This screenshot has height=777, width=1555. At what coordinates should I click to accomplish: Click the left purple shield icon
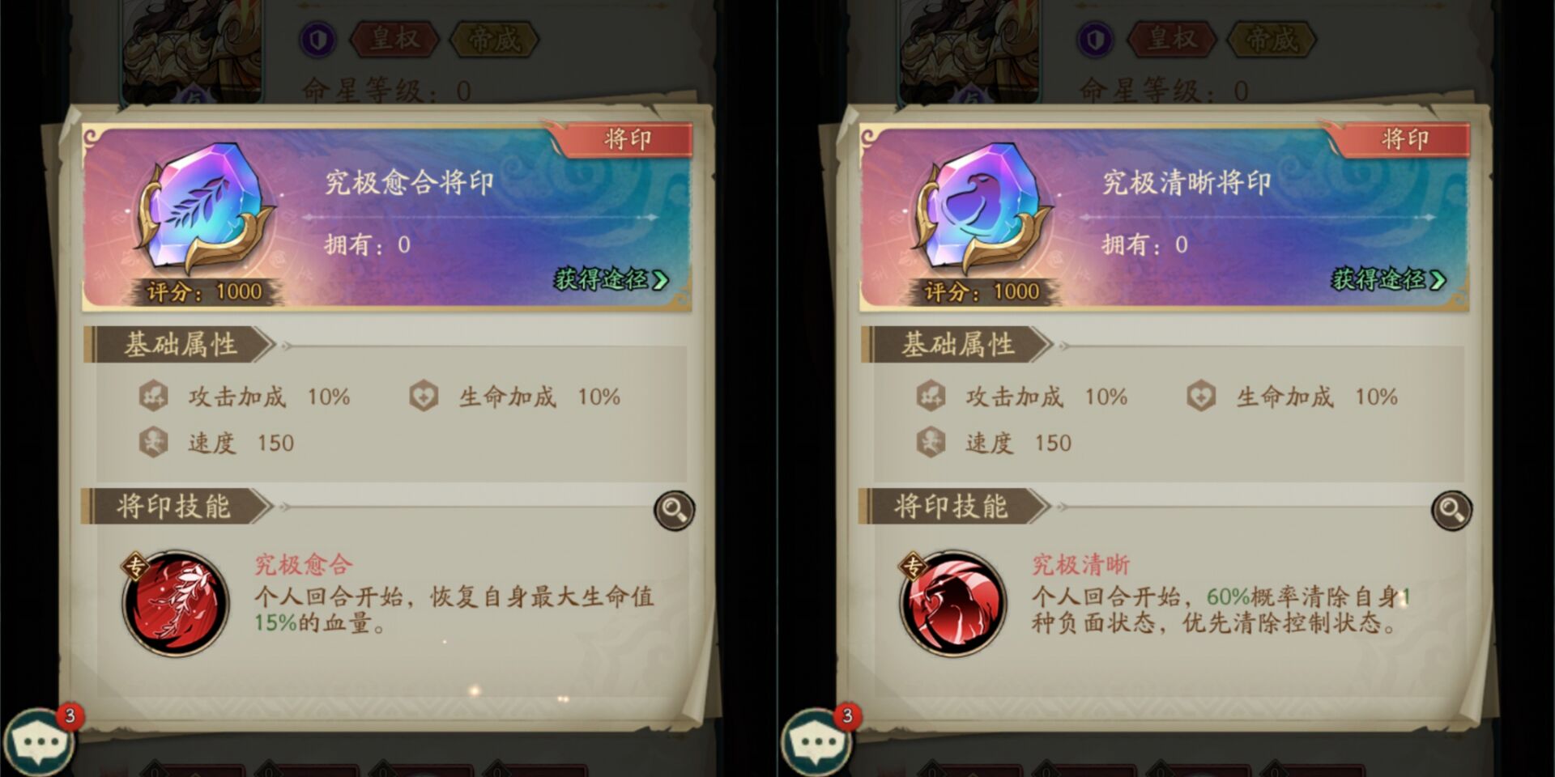click(317, 40)
